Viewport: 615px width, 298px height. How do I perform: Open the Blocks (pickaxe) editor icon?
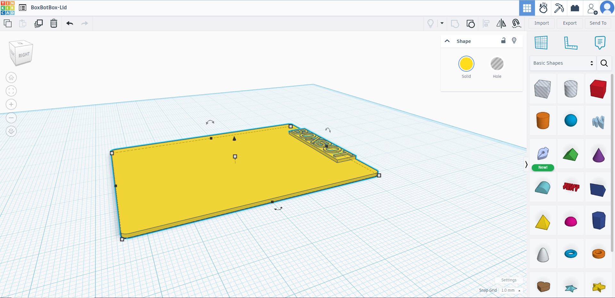(x=559, y=8)
